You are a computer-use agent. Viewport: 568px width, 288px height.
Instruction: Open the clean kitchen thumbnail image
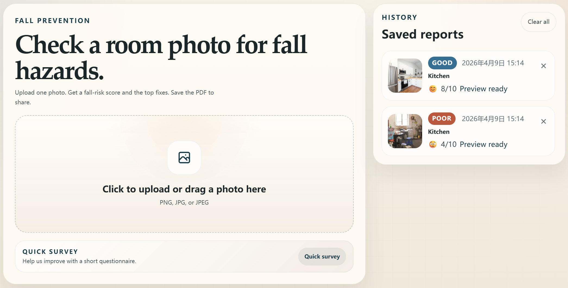404,76
